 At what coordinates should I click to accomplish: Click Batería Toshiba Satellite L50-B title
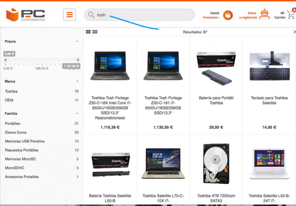coord(110,198)
